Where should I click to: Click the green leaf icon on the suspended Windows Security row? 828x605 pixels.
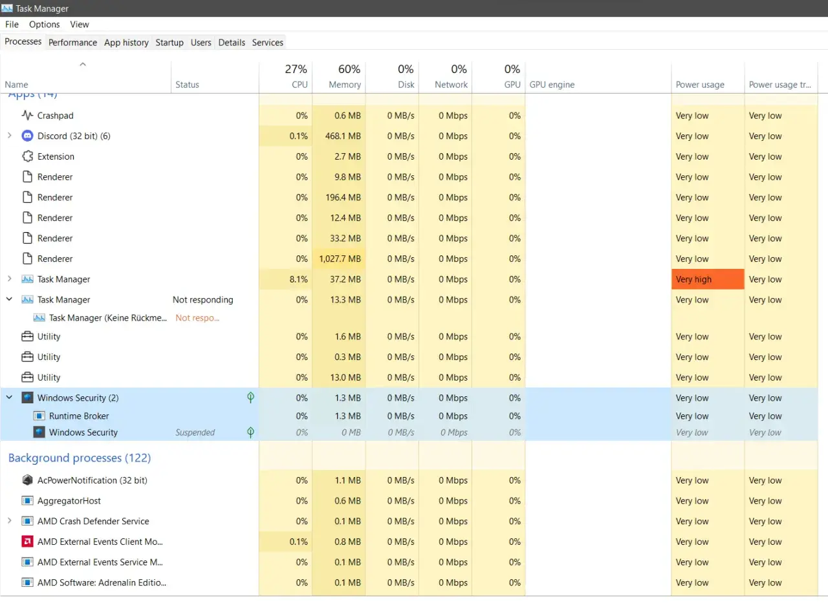[251, 432]
